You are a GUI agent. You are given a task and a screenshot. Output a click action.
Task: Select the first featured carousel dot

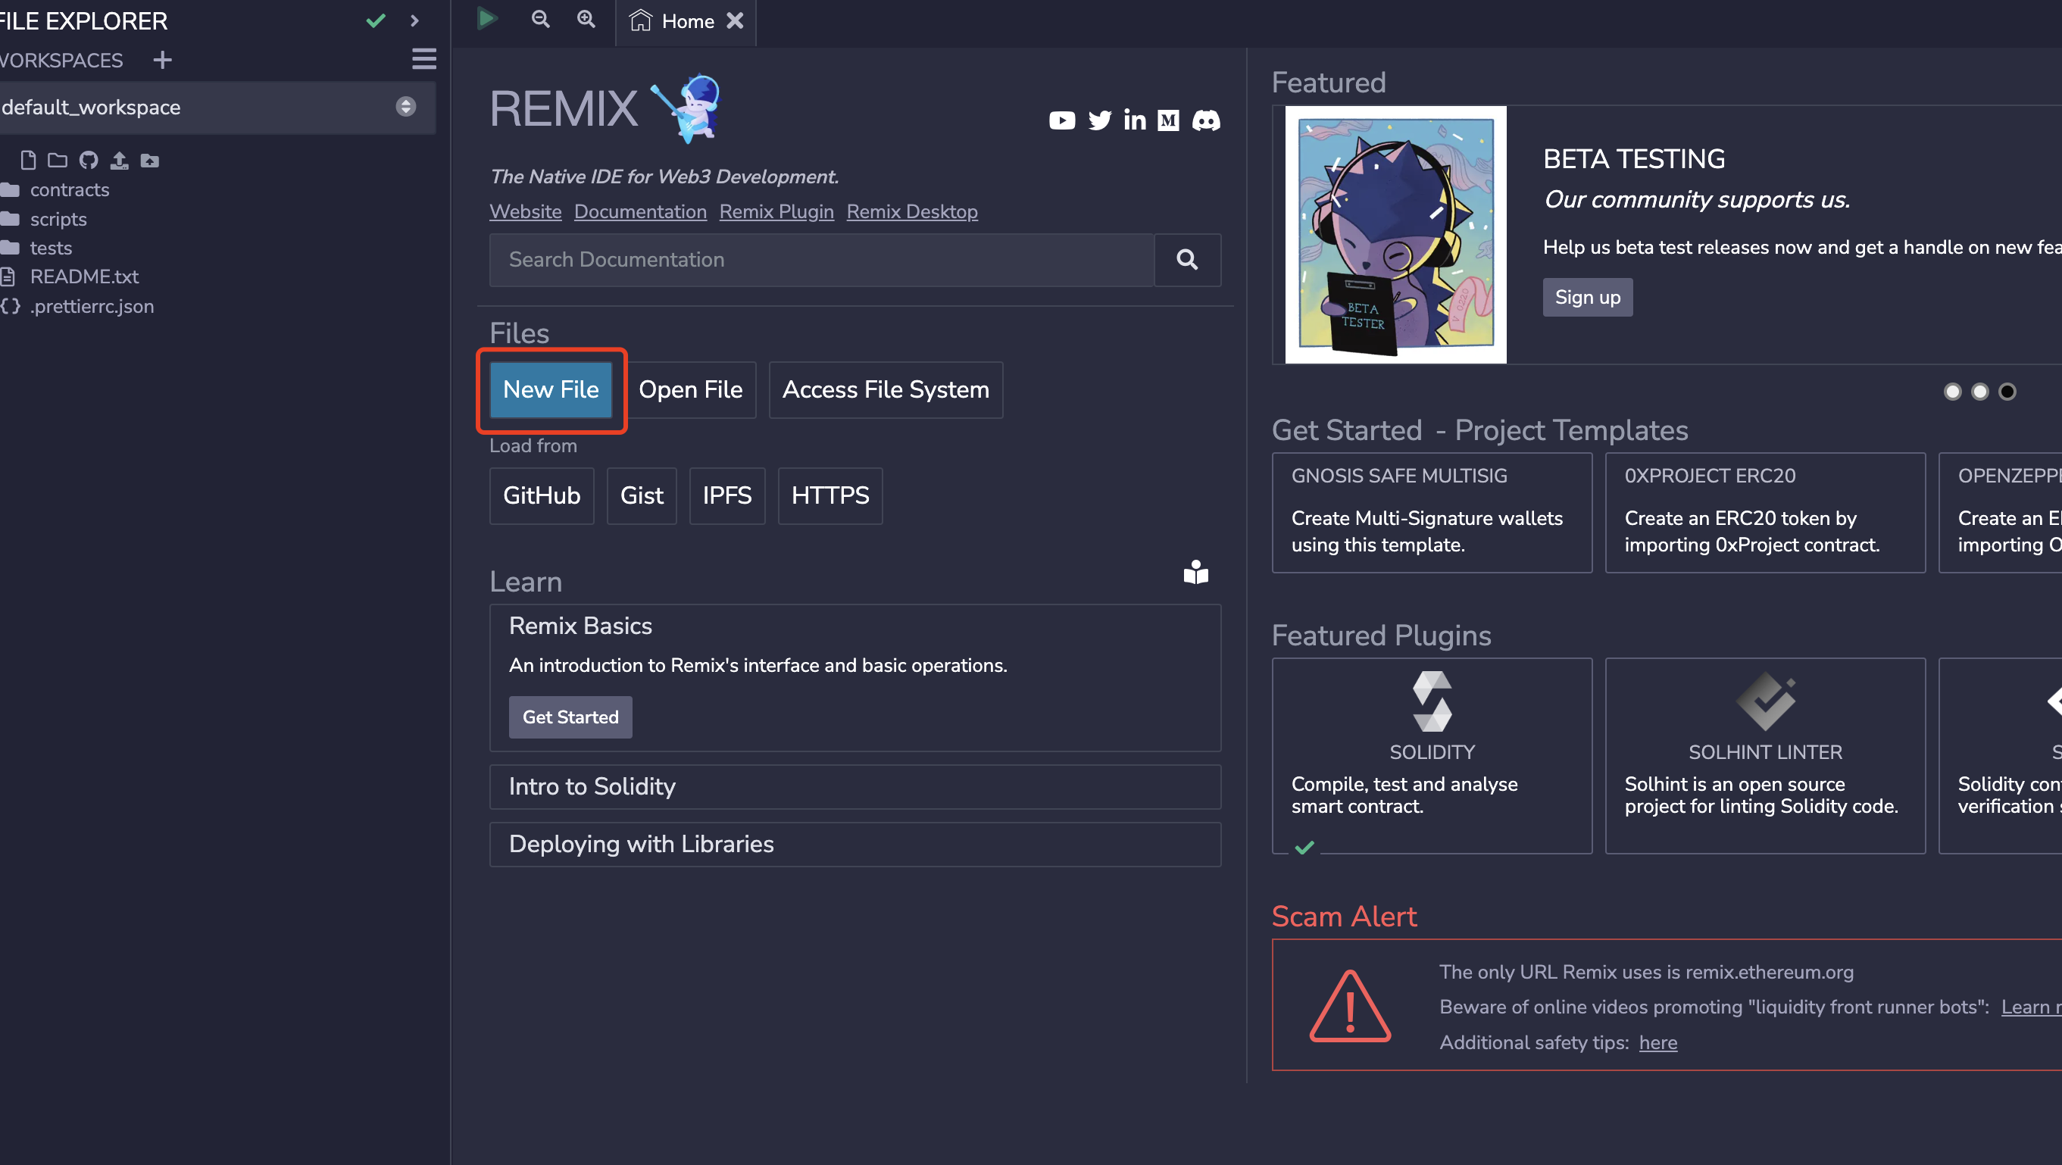[1952, 392]
